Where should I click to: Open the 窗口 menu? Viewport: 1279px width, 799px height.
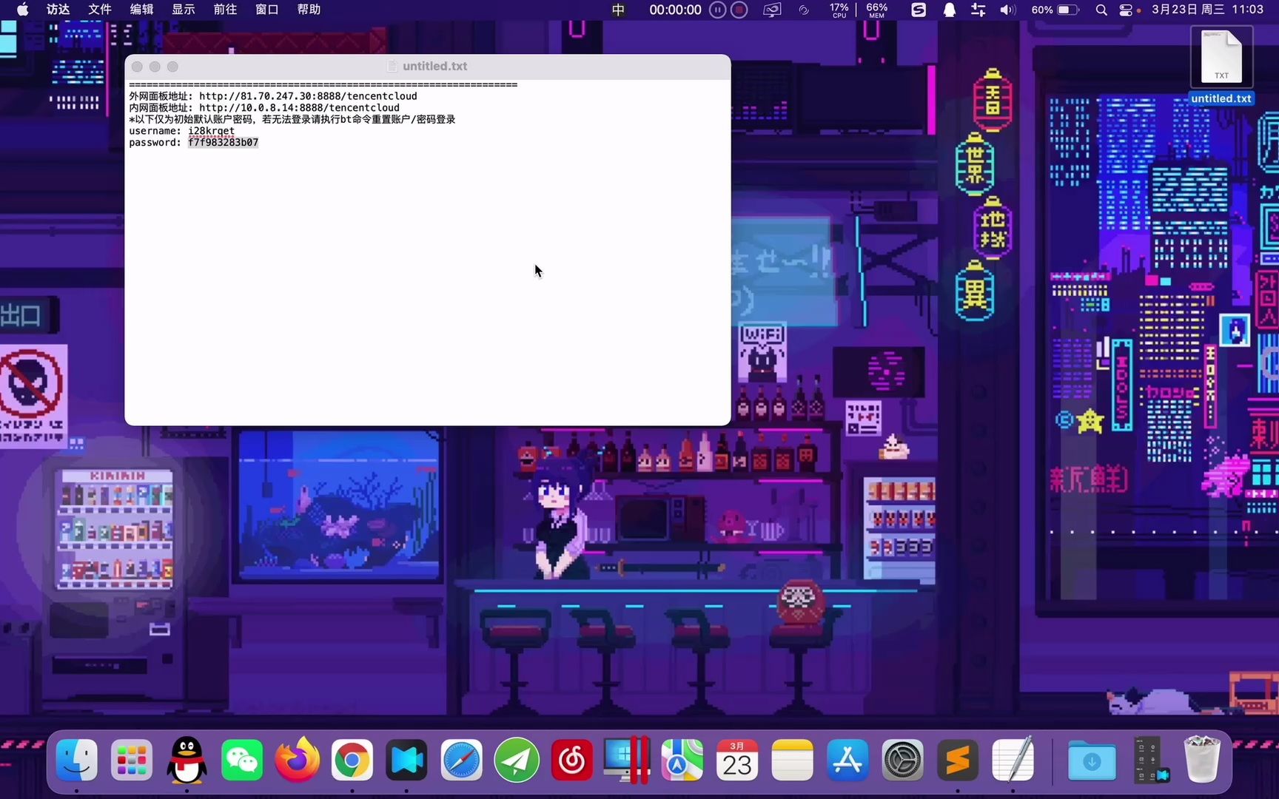[x=267, y=10]
